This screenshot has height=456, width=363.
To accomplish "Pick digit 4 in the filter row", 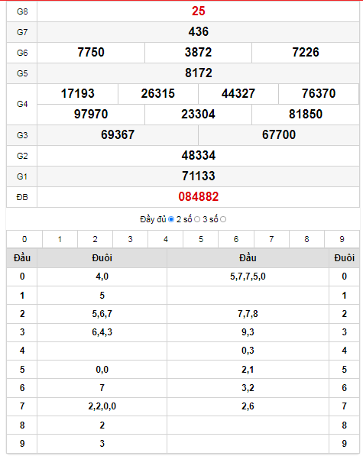I will coord(166,239).
